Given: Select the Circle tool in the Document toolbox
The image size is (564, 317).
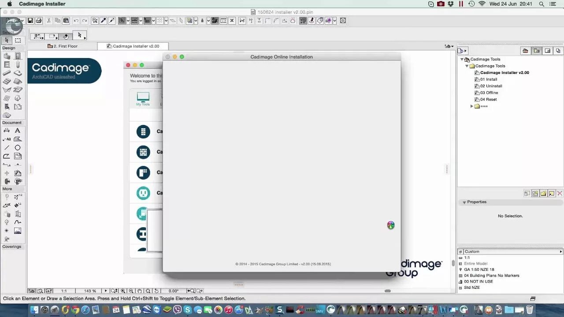Looking at the screenshot, I should 18,148.
